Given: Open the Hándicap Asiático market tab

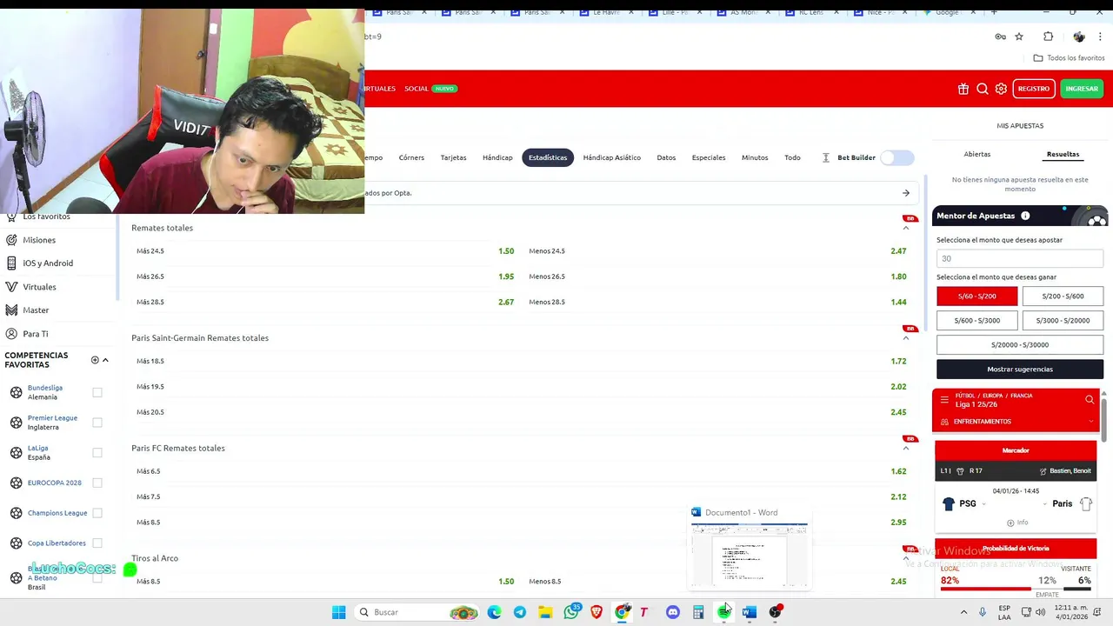Looking at the screenshot, I should [x=611, y=157].
